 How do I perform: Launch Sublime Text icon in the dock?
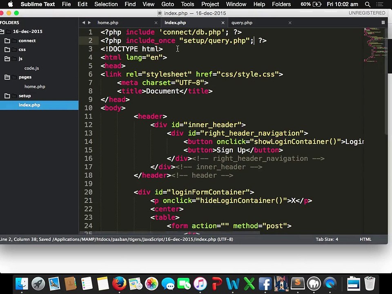(298, 283)
